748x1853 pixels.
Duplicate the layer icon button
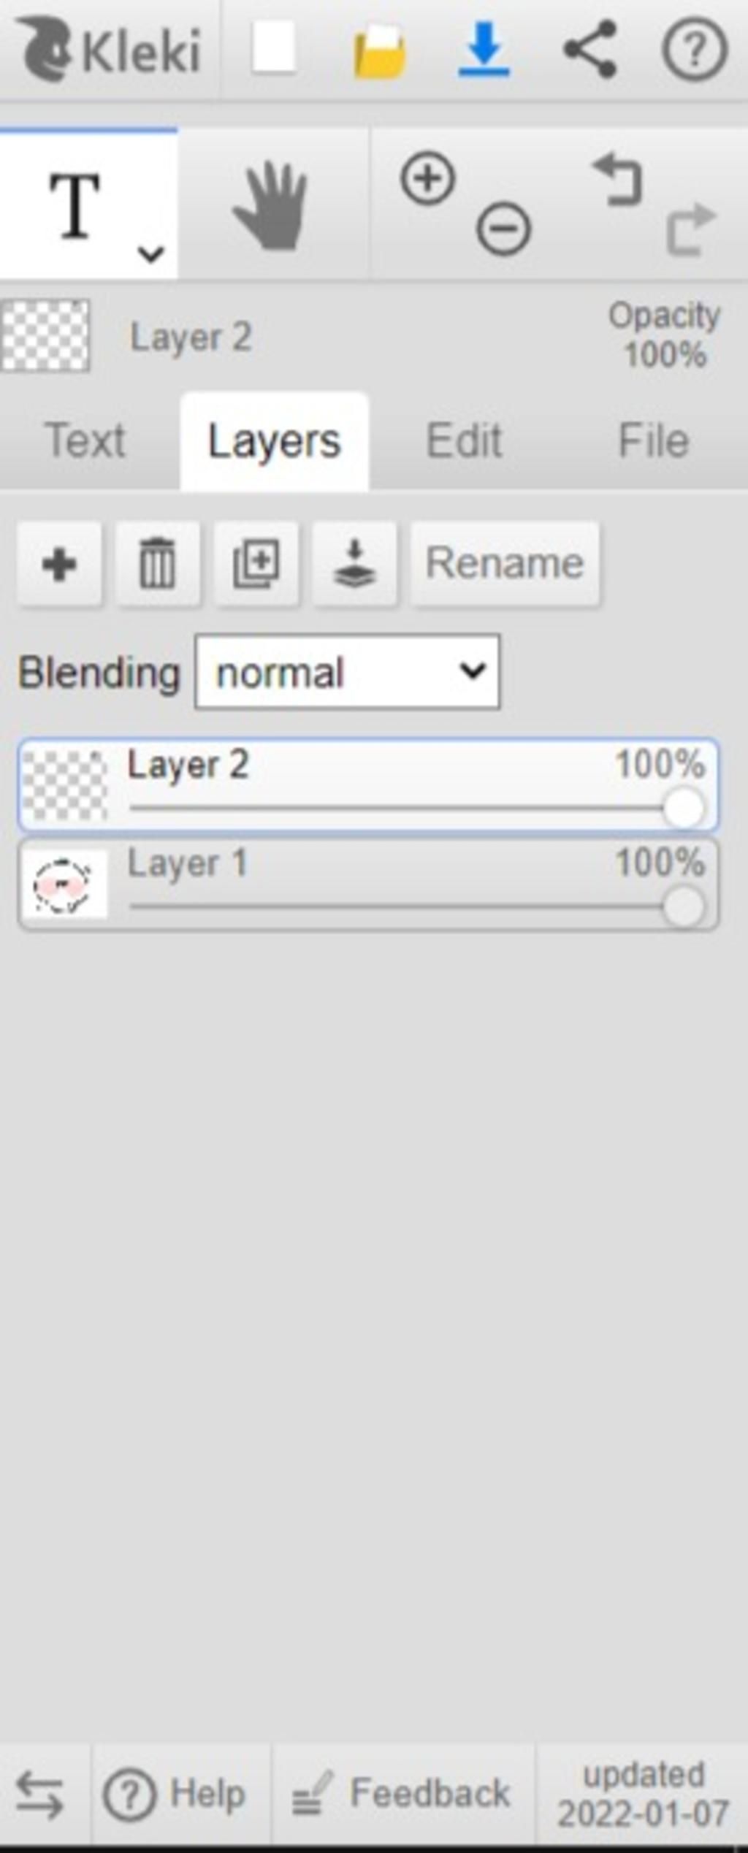(x=256, y=564)
